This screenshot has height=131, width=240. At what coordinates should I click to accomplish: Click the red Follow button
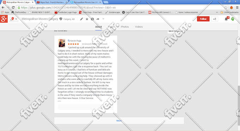(x=203, y=19)
